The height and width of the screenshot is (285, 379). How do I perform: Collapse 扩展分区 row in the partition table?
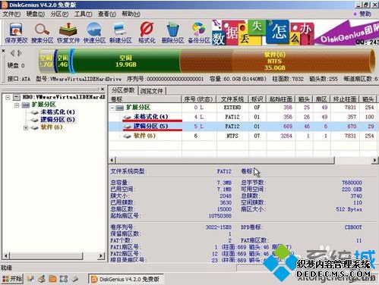coord(112,108)
